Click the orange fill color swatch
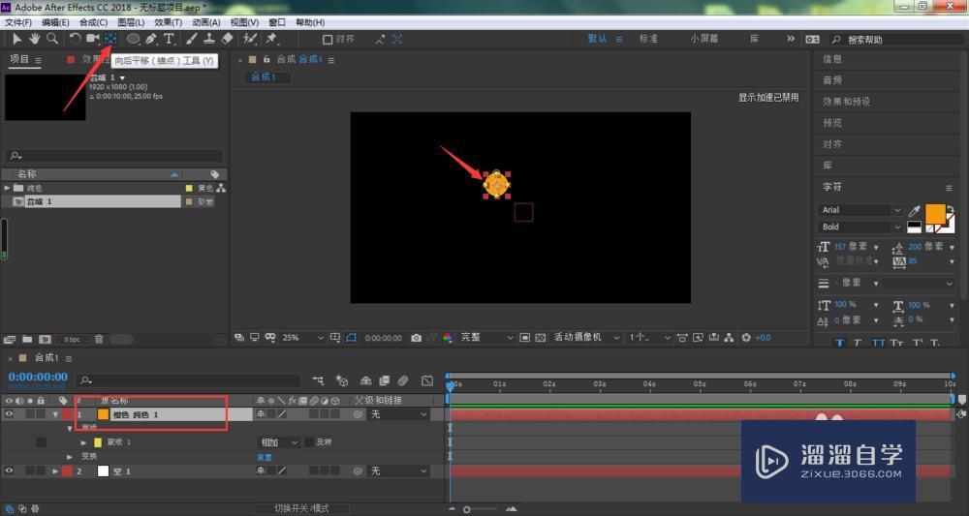This screenshot has width=969, height=516. click(936, 214)
